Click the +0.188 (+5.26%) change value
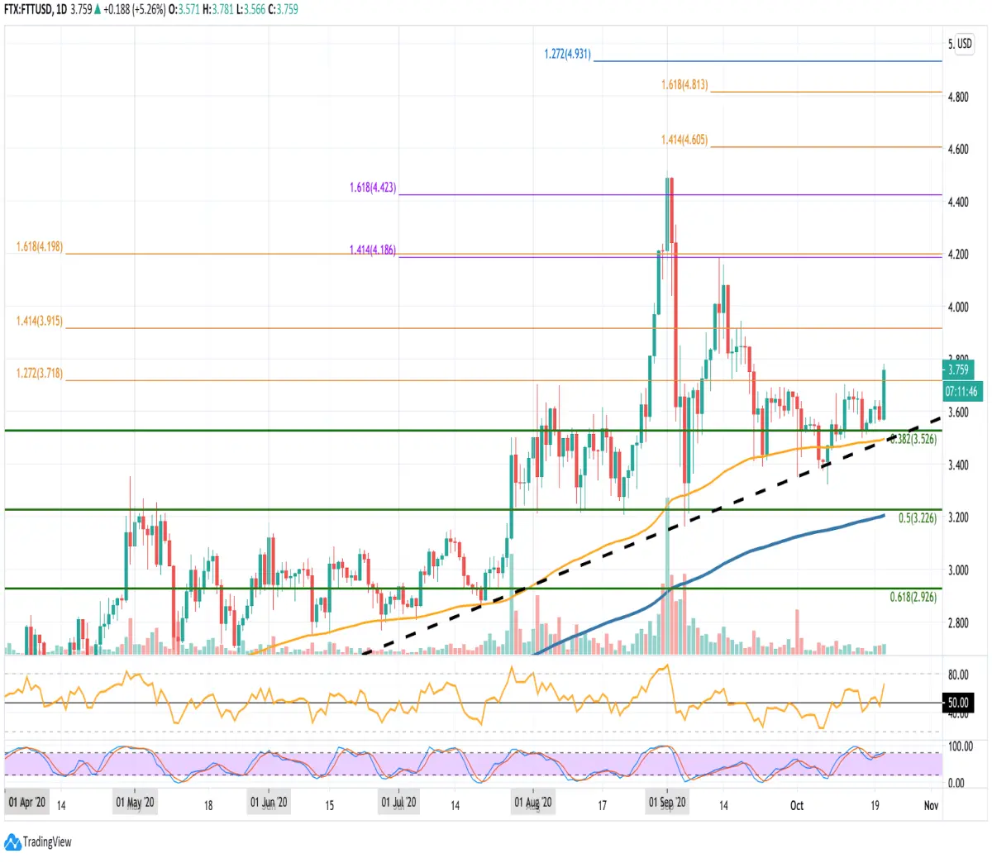Viewport: 992px width, 863px height. pos(134,10)
